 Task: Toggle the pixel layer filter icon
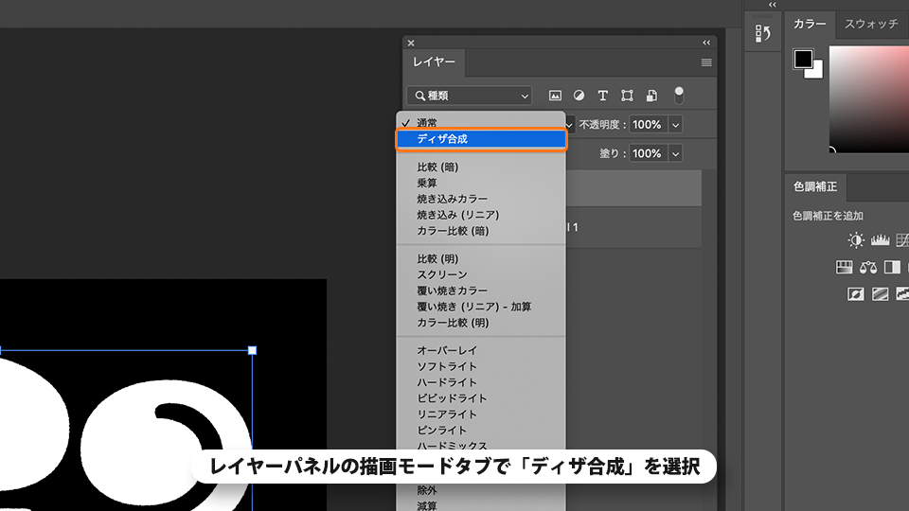(555, 96)
